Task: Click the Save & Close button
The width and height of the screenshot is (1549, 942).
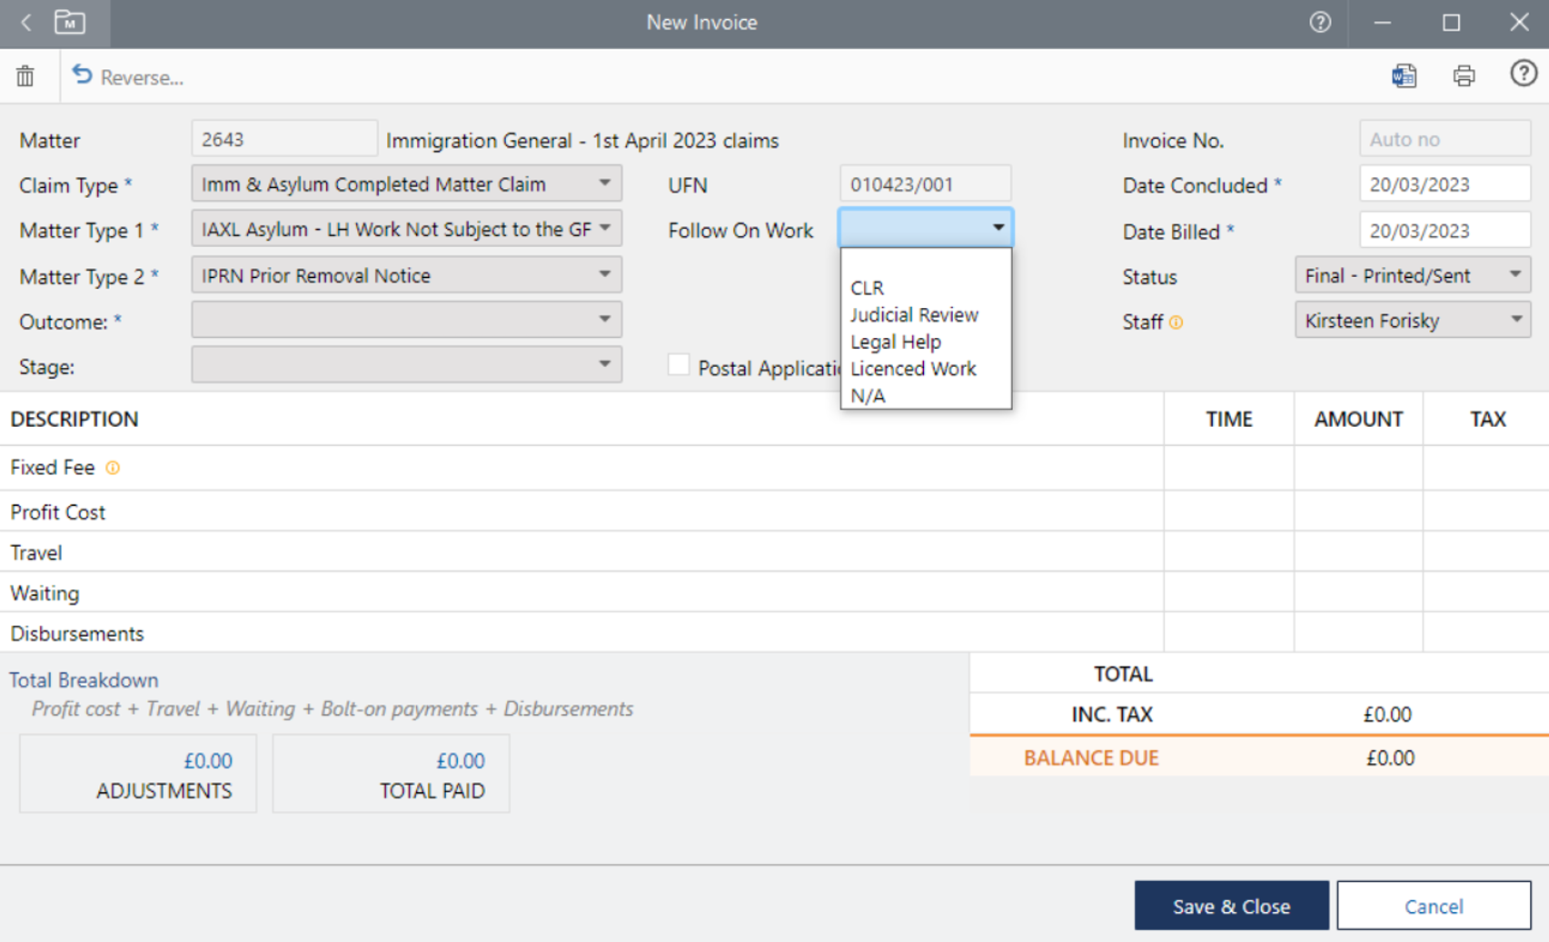Action: (1231, 906)
